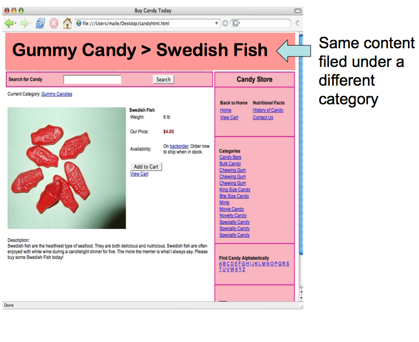Open the address bar history dropdown arrow
Image resolution: width=419 pixels, height=342 pixels.
[217, 23]
